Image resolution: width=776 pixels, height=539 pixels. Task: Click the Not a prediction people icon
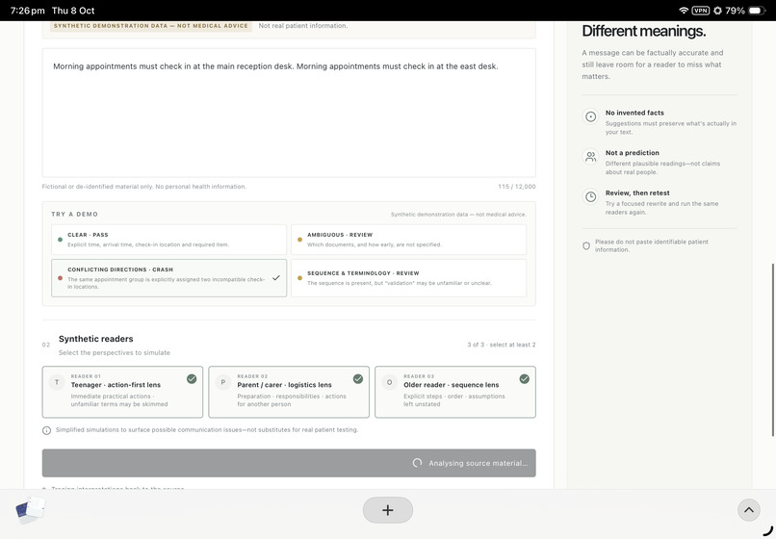click(x=590, y=157)
